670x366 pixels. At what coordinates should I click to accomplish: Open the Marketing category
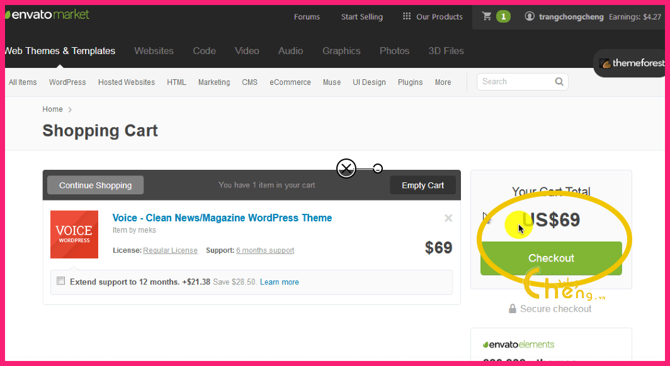pyautogui.click(x=214, y=82)
